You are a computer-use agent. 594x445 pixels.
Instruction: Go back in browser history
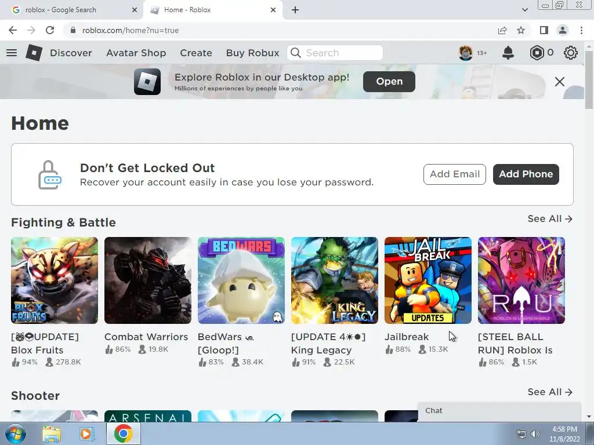13,30
